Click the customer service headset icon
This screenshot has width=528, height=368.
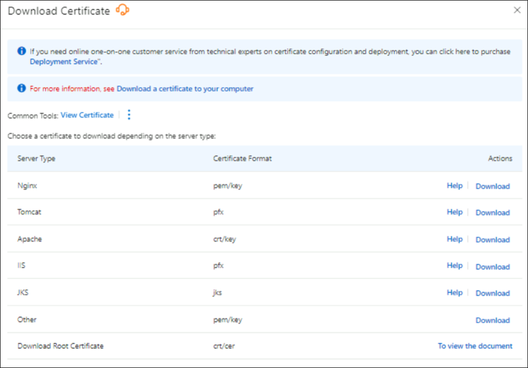[122, 10]
